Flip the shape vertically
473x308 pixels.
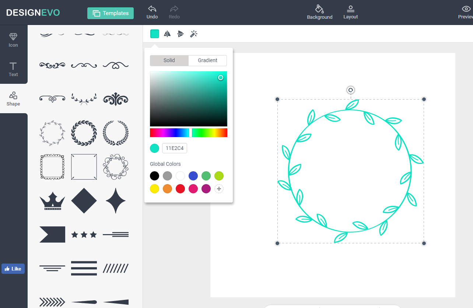(x=181, y=34)
